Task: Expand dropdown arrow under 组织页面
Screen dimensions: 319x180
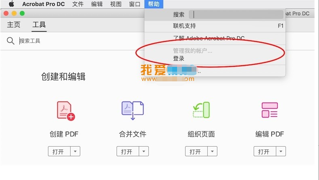Action: pos(213,151)
